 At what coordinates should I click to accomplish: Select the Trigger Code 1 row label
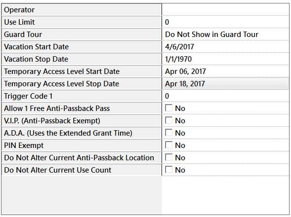(x=82, y=96)
